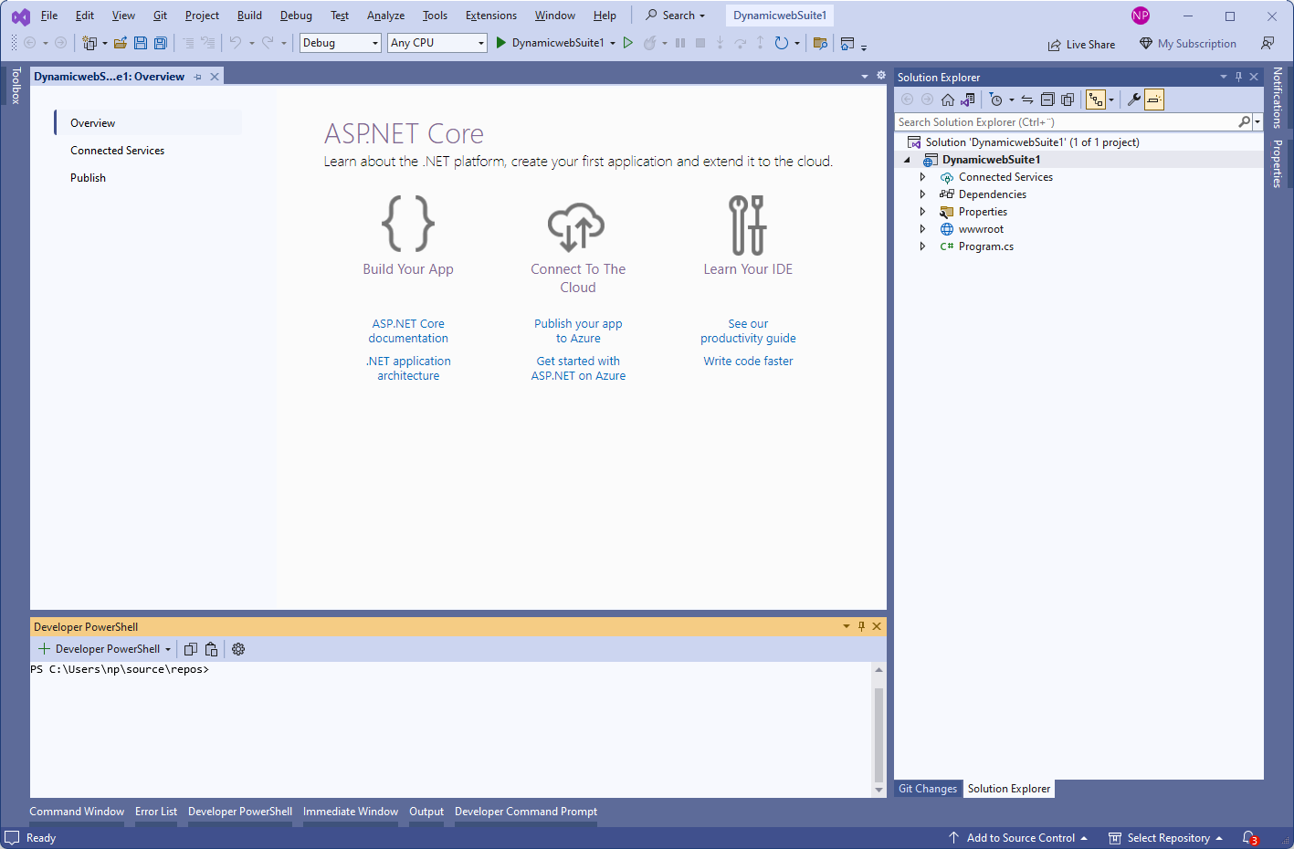
Task: Open the Any CPU platform dropdown
Action: [437, 43]
